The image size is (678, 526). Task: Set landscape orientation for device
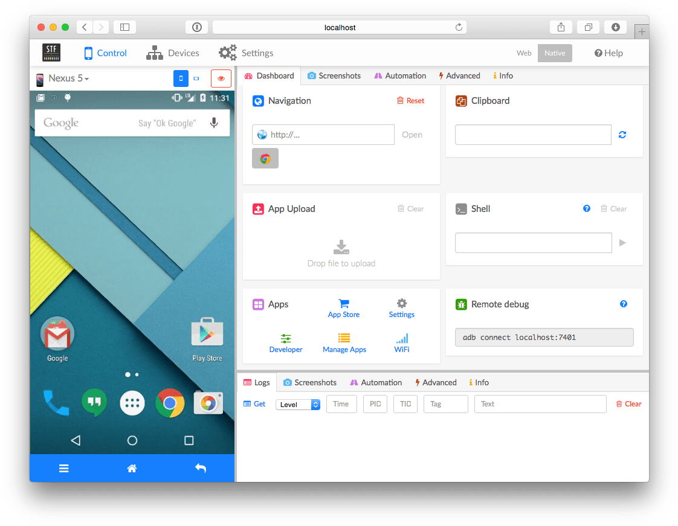196,79
